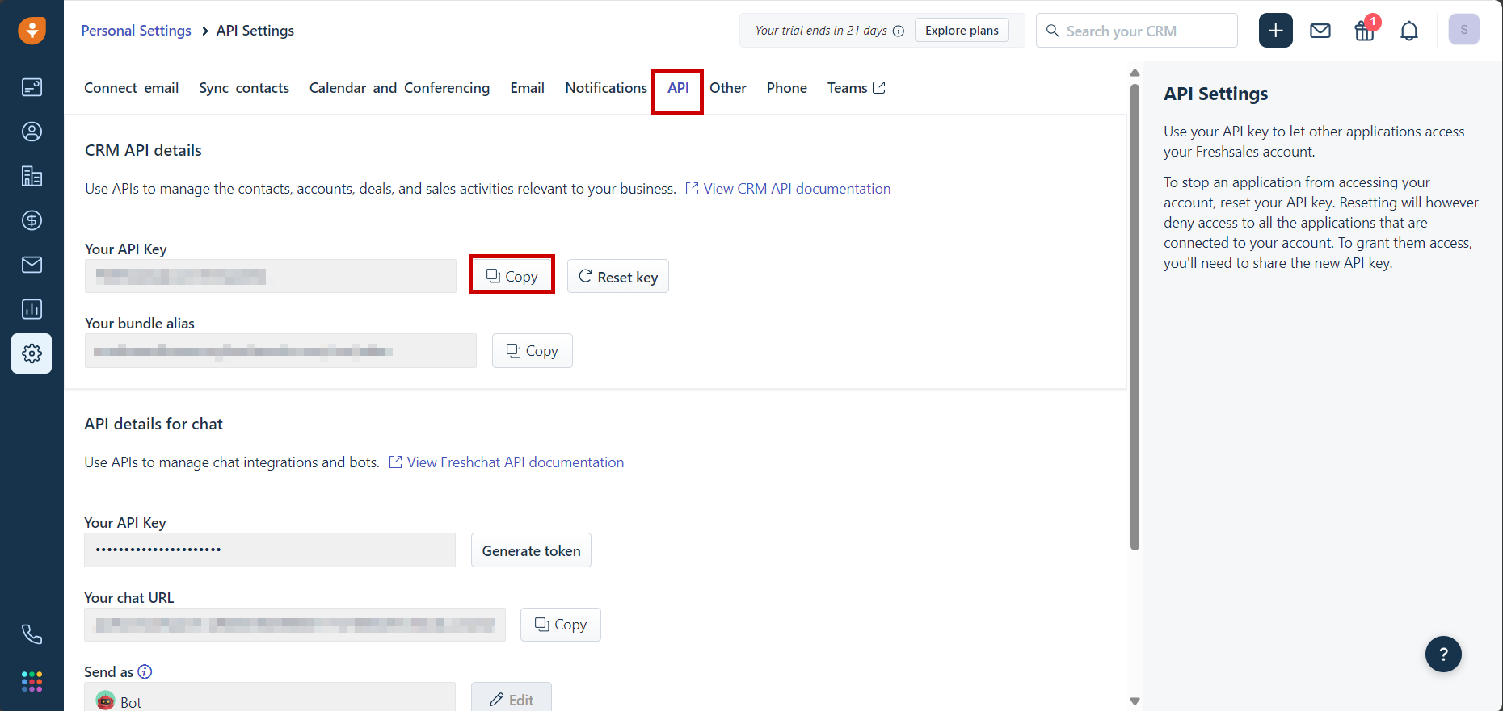Click the Send as Bot field
The width and height of the screenshot is (1503, 711).
pos(270,698)
